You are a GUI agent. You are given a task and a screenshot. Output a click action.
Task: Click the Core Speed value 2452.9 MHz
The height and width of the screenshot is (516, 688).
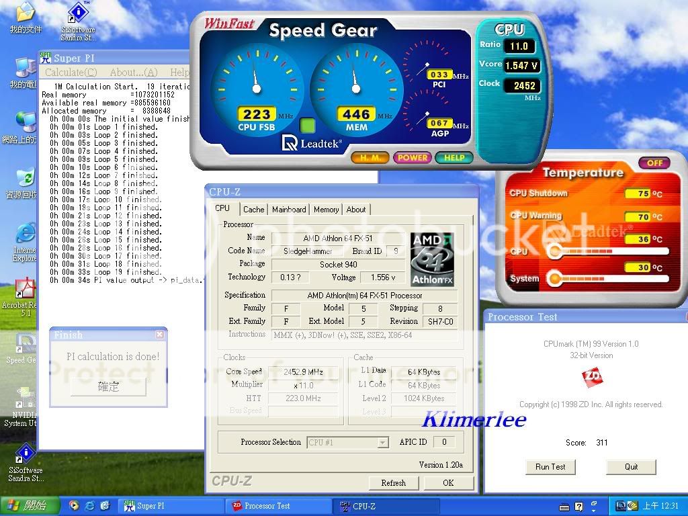[303, 372]
